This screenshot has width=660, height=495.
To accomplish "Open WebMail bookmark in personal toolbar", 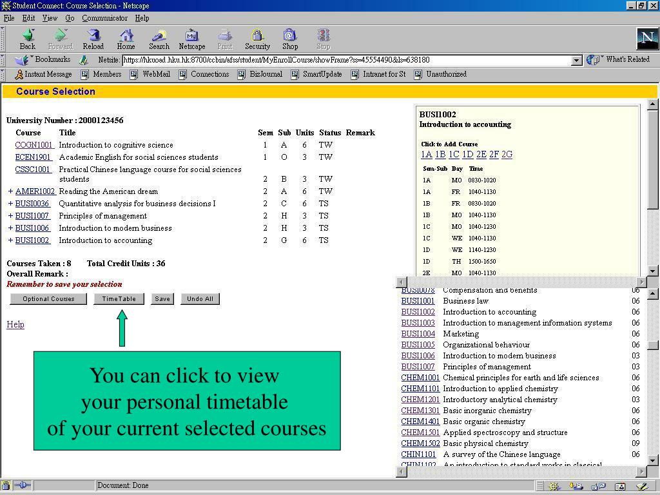I will [x=150, y=74].
